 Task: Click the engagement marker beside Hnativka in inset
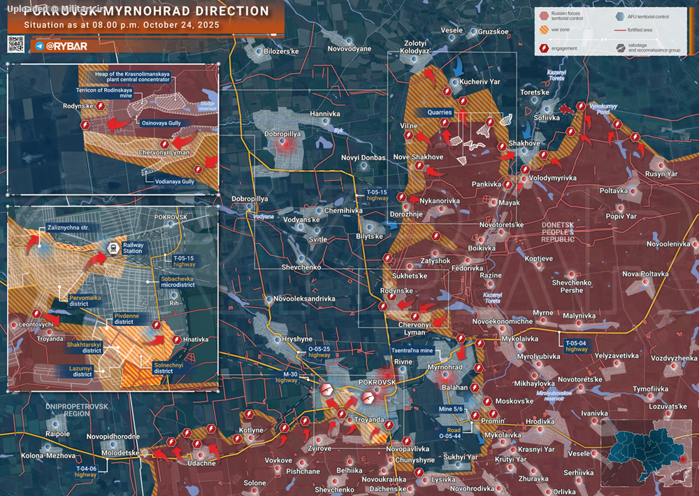point(157,325)
